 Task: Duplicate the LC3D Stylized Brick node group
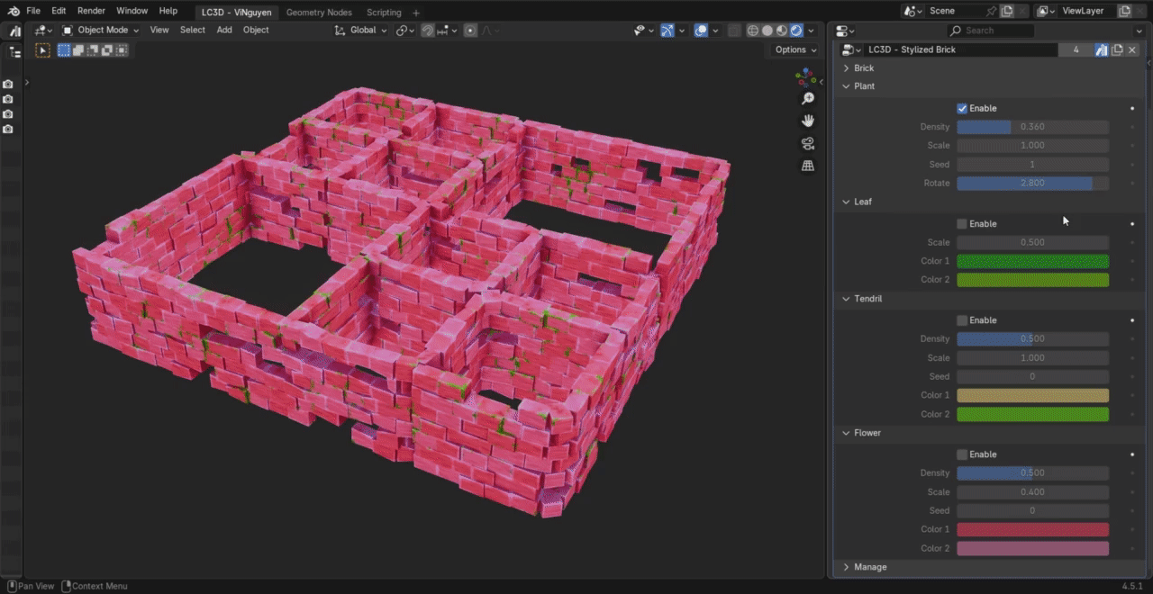[1117, 49]
